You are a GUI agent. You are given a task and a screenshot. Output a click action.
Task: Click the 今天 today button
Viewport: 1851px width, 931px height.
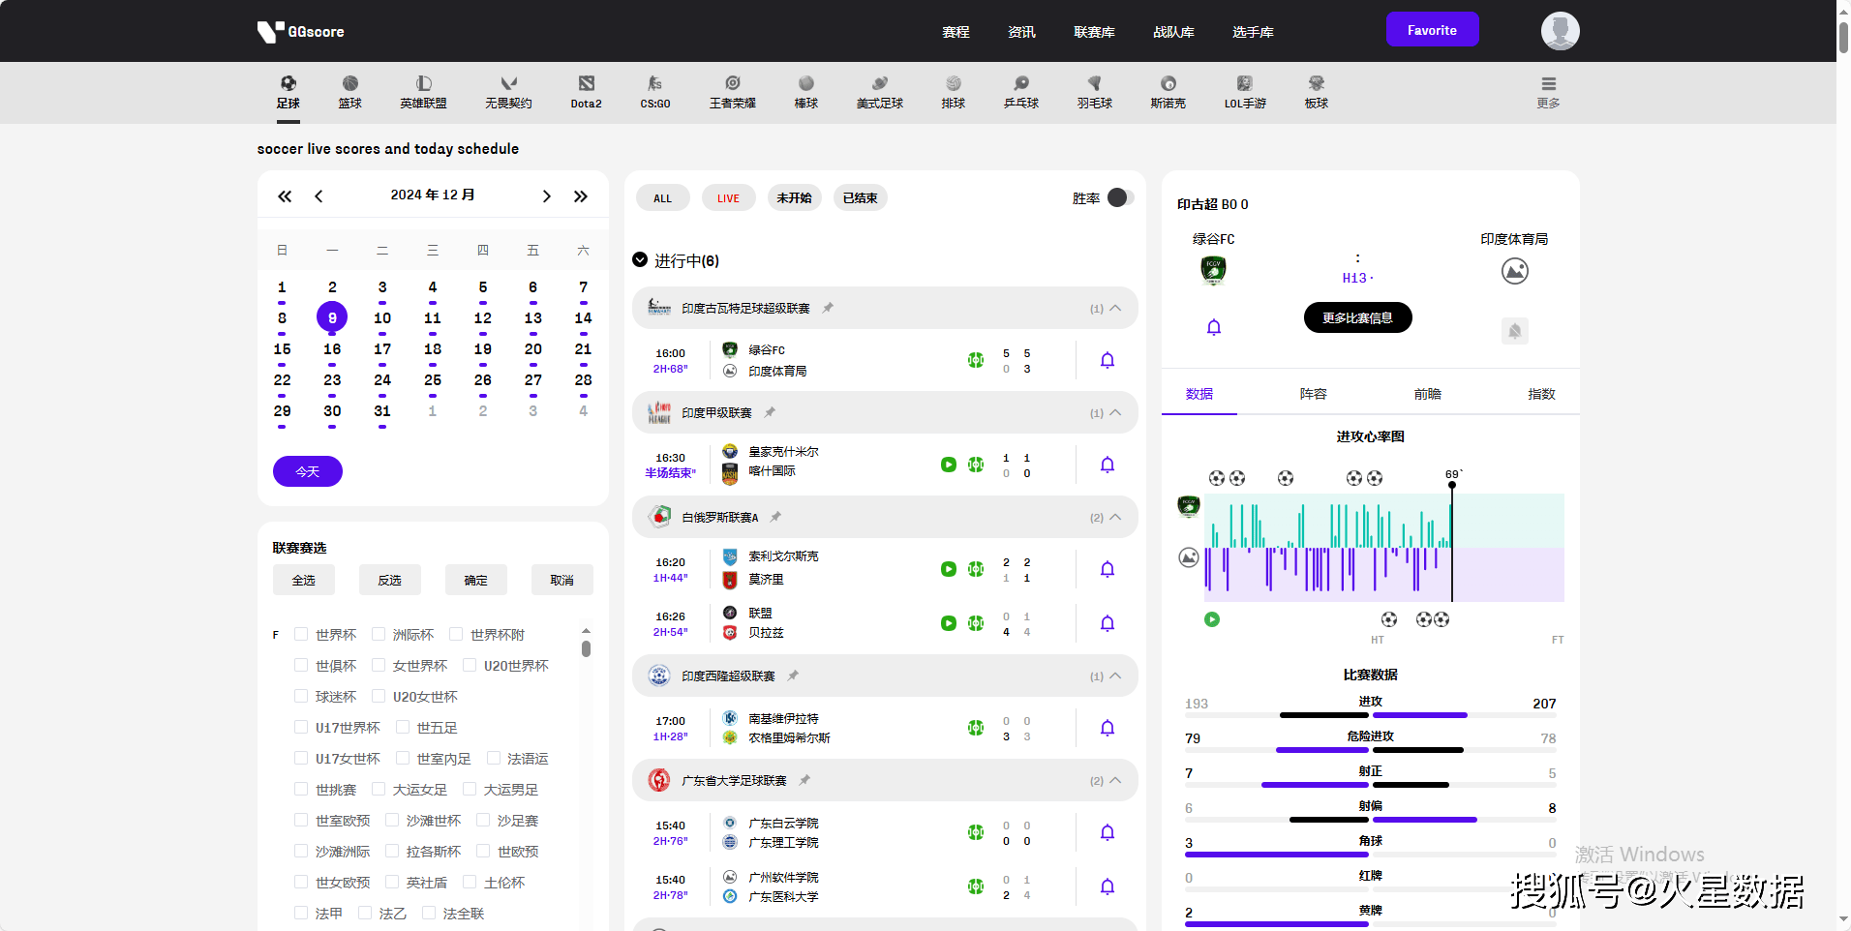pyautogui.click(x=308, y=471)
